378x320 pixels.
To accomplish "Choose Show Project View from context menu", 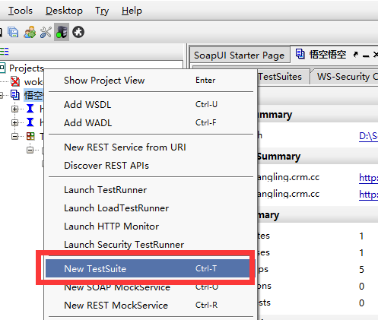I will tap(151, 81).
